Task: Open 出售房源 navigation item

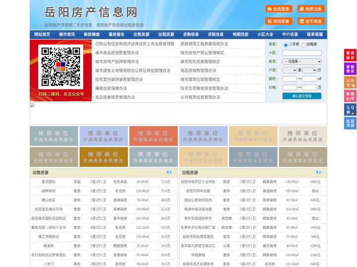Action: coord(141,35)
